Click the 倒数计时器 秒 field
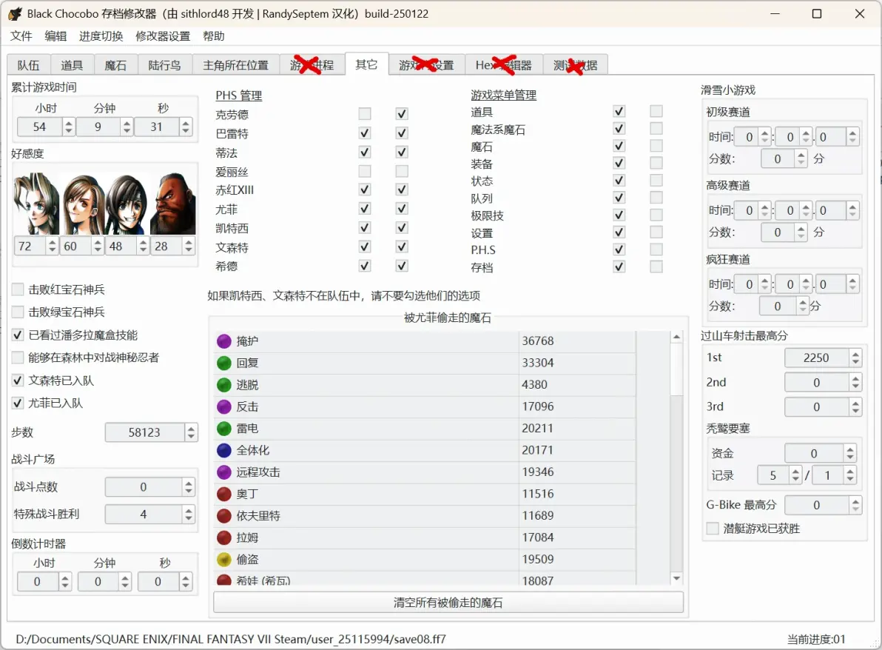The width and height of the screenshot is (882, 650). coord(158,581)
